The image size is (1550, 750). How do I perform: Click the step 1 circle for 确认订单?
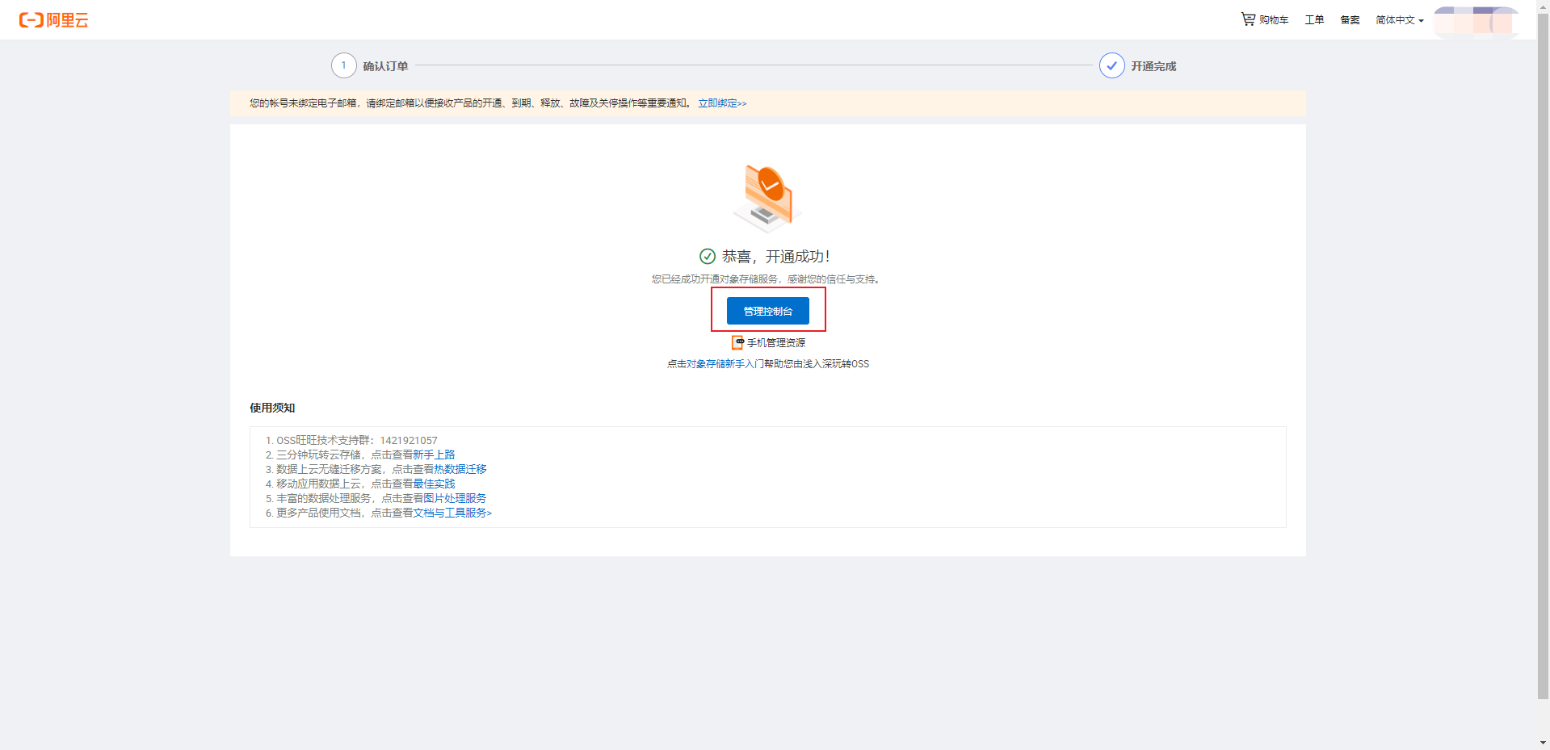[x=344, y=65]
